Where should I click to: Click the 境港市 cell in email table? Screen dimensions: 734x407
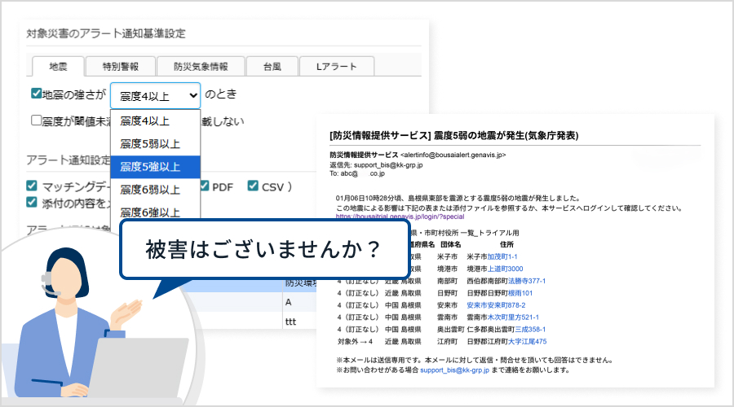tap(447, 269)
